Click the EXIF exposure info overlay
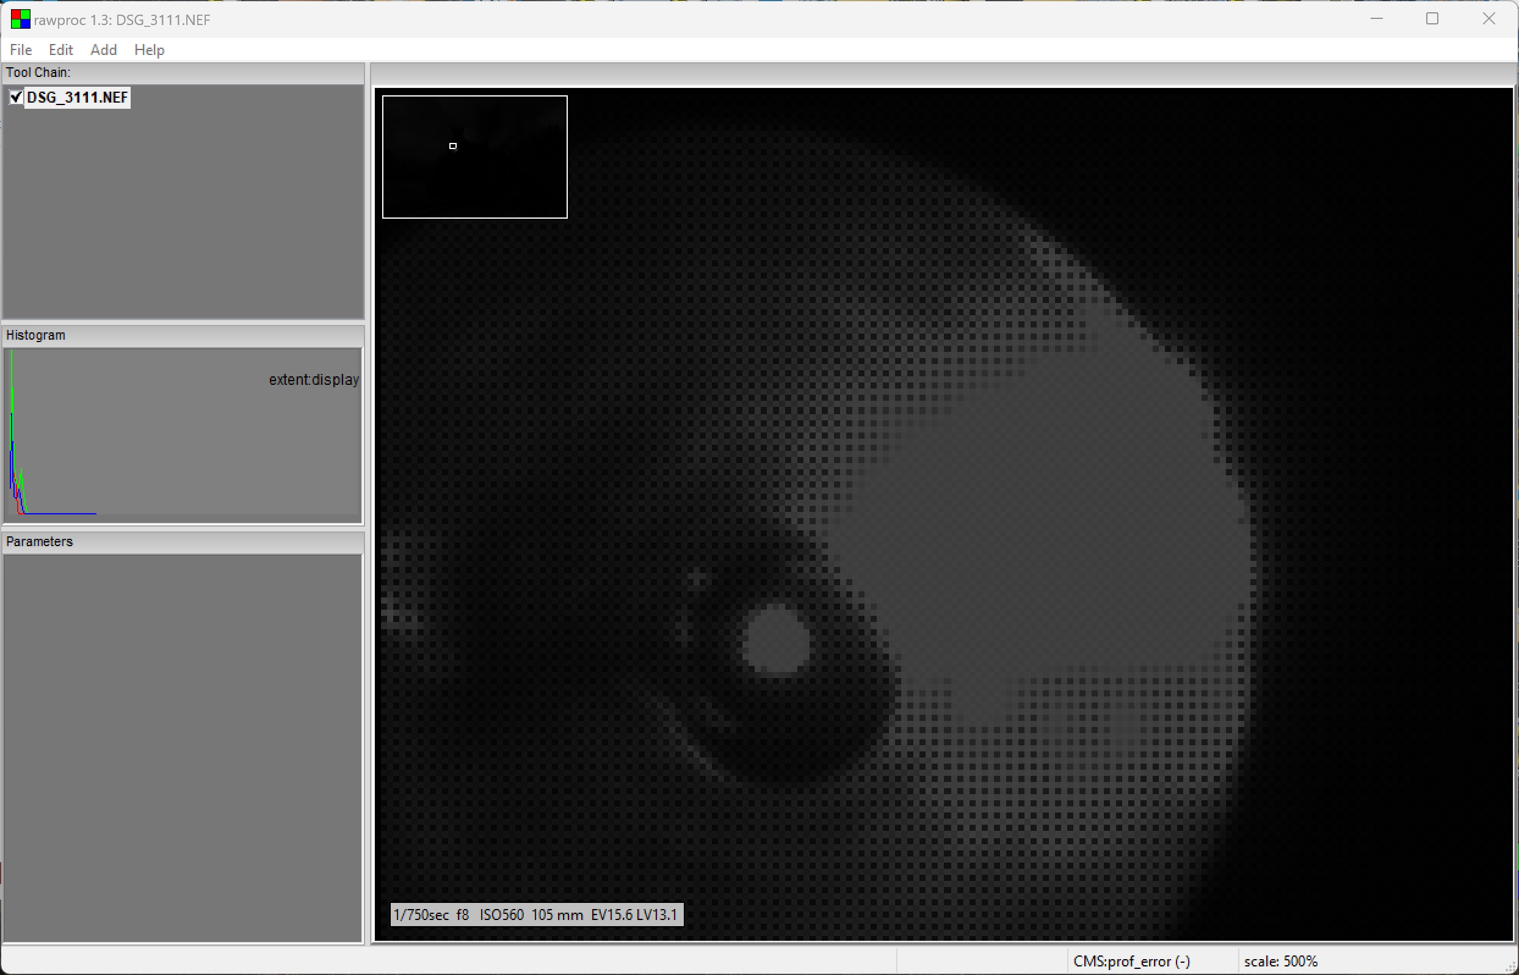 pos(537,915)
